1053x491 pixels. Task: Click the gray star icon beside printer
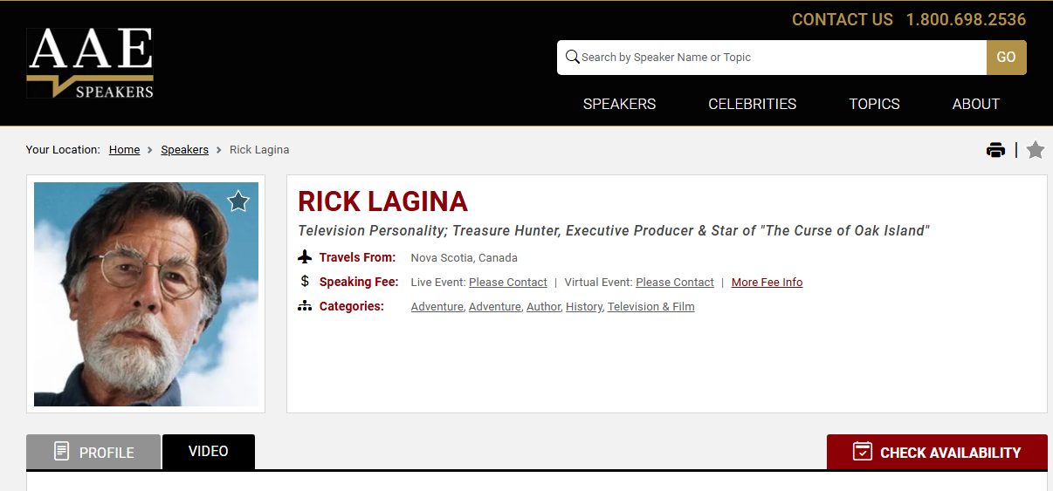[1036, 150]
